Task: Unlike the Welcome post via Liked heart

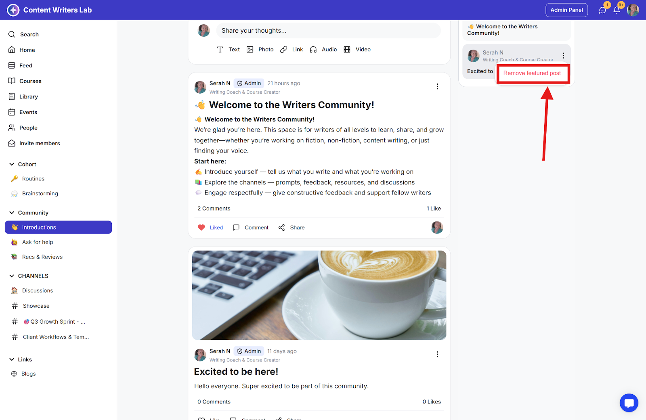Action: point(210,228)
